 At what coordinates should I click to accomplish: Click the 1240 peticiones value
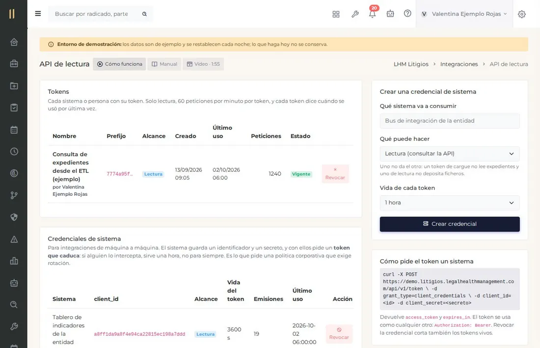pyautogui.click(x=275, y=174)
